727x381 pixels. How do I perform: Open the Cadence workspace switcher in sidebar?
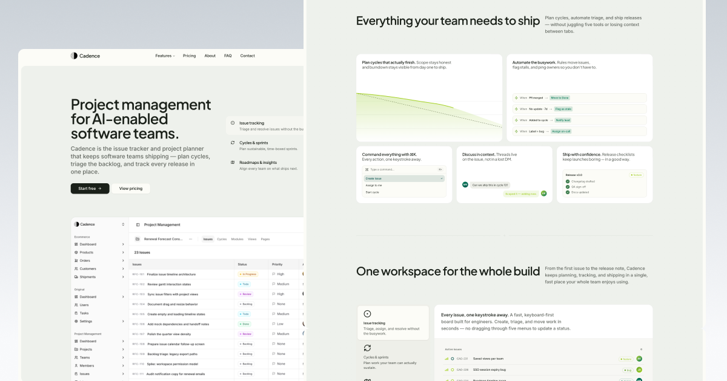(x=99, y=224)
